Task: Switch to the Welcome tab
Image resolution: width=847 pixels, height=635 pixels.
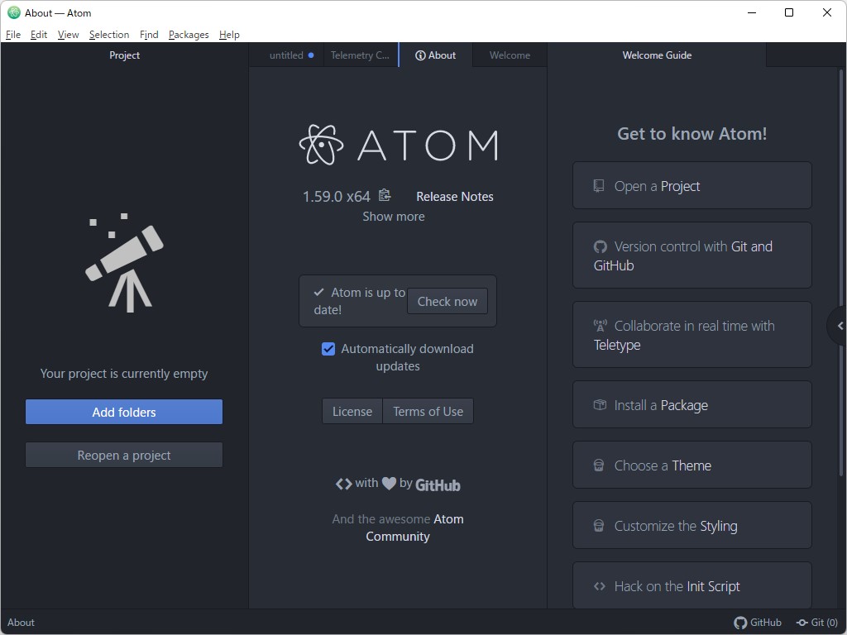Action: pyautogui.click(x=509, y=55)
